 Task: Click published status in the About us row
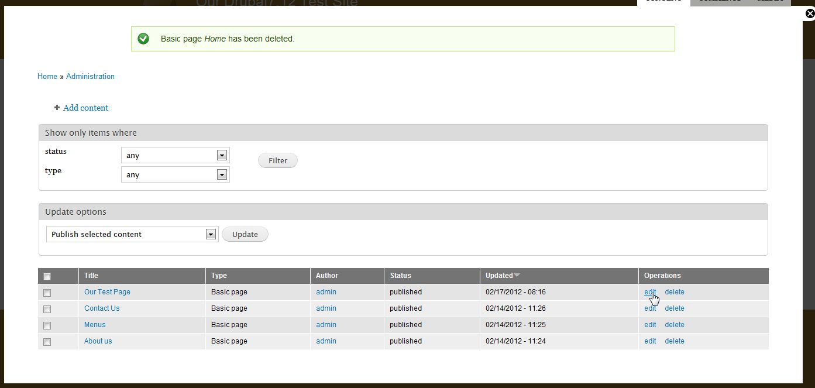point(406,341)
